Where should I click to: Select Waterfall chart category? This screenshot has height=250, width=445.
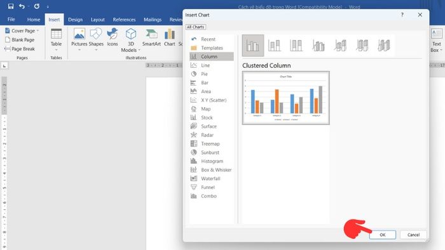pos(212,179)
